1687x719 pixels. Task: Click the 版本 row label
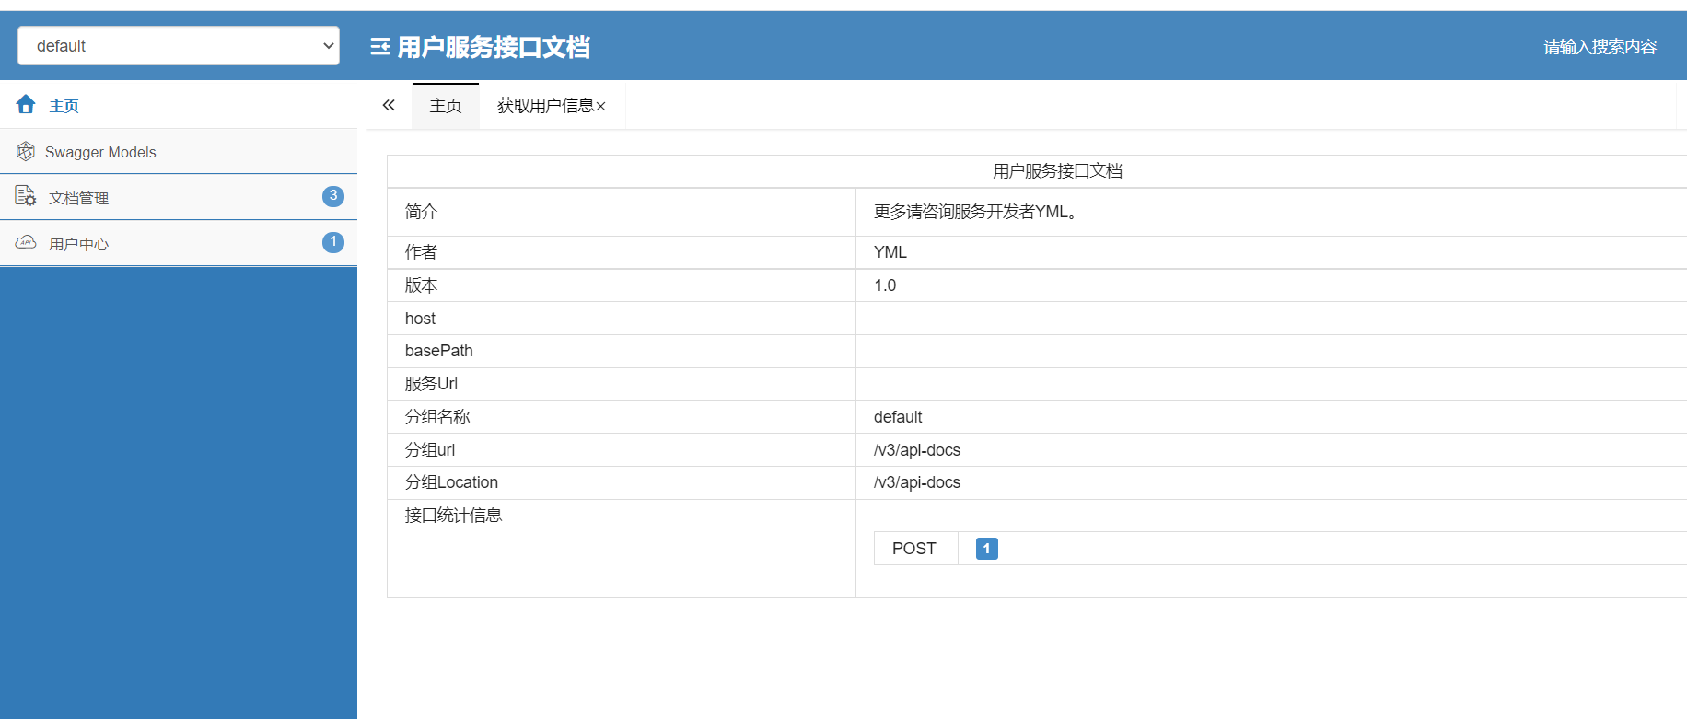[x=421, y=285]
